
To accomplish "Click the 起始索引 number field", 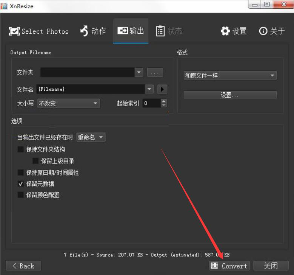I will click(152, 103).
